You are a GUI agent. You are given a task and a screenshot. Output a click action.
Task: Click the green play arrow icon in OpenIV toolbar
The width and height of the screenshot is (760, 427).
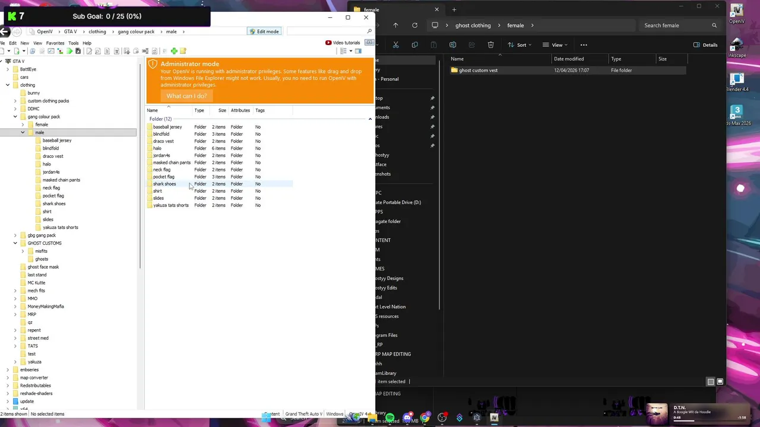coord(69,51)
